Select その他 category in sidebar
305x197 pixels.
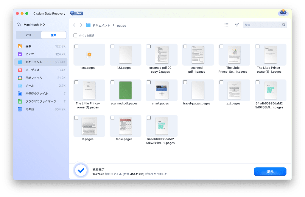click(41, 109)
